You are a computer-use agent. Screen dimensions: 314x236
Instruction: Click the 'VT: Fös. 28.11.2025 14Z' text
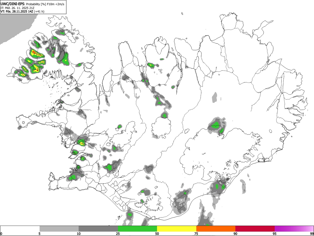(x=17, y=11)
